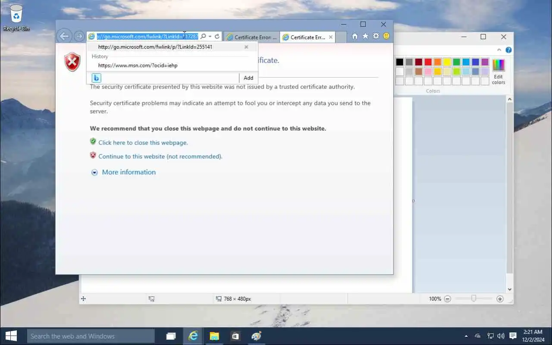Open the volume tray icon
552x345 pixels.
point(501,336)
